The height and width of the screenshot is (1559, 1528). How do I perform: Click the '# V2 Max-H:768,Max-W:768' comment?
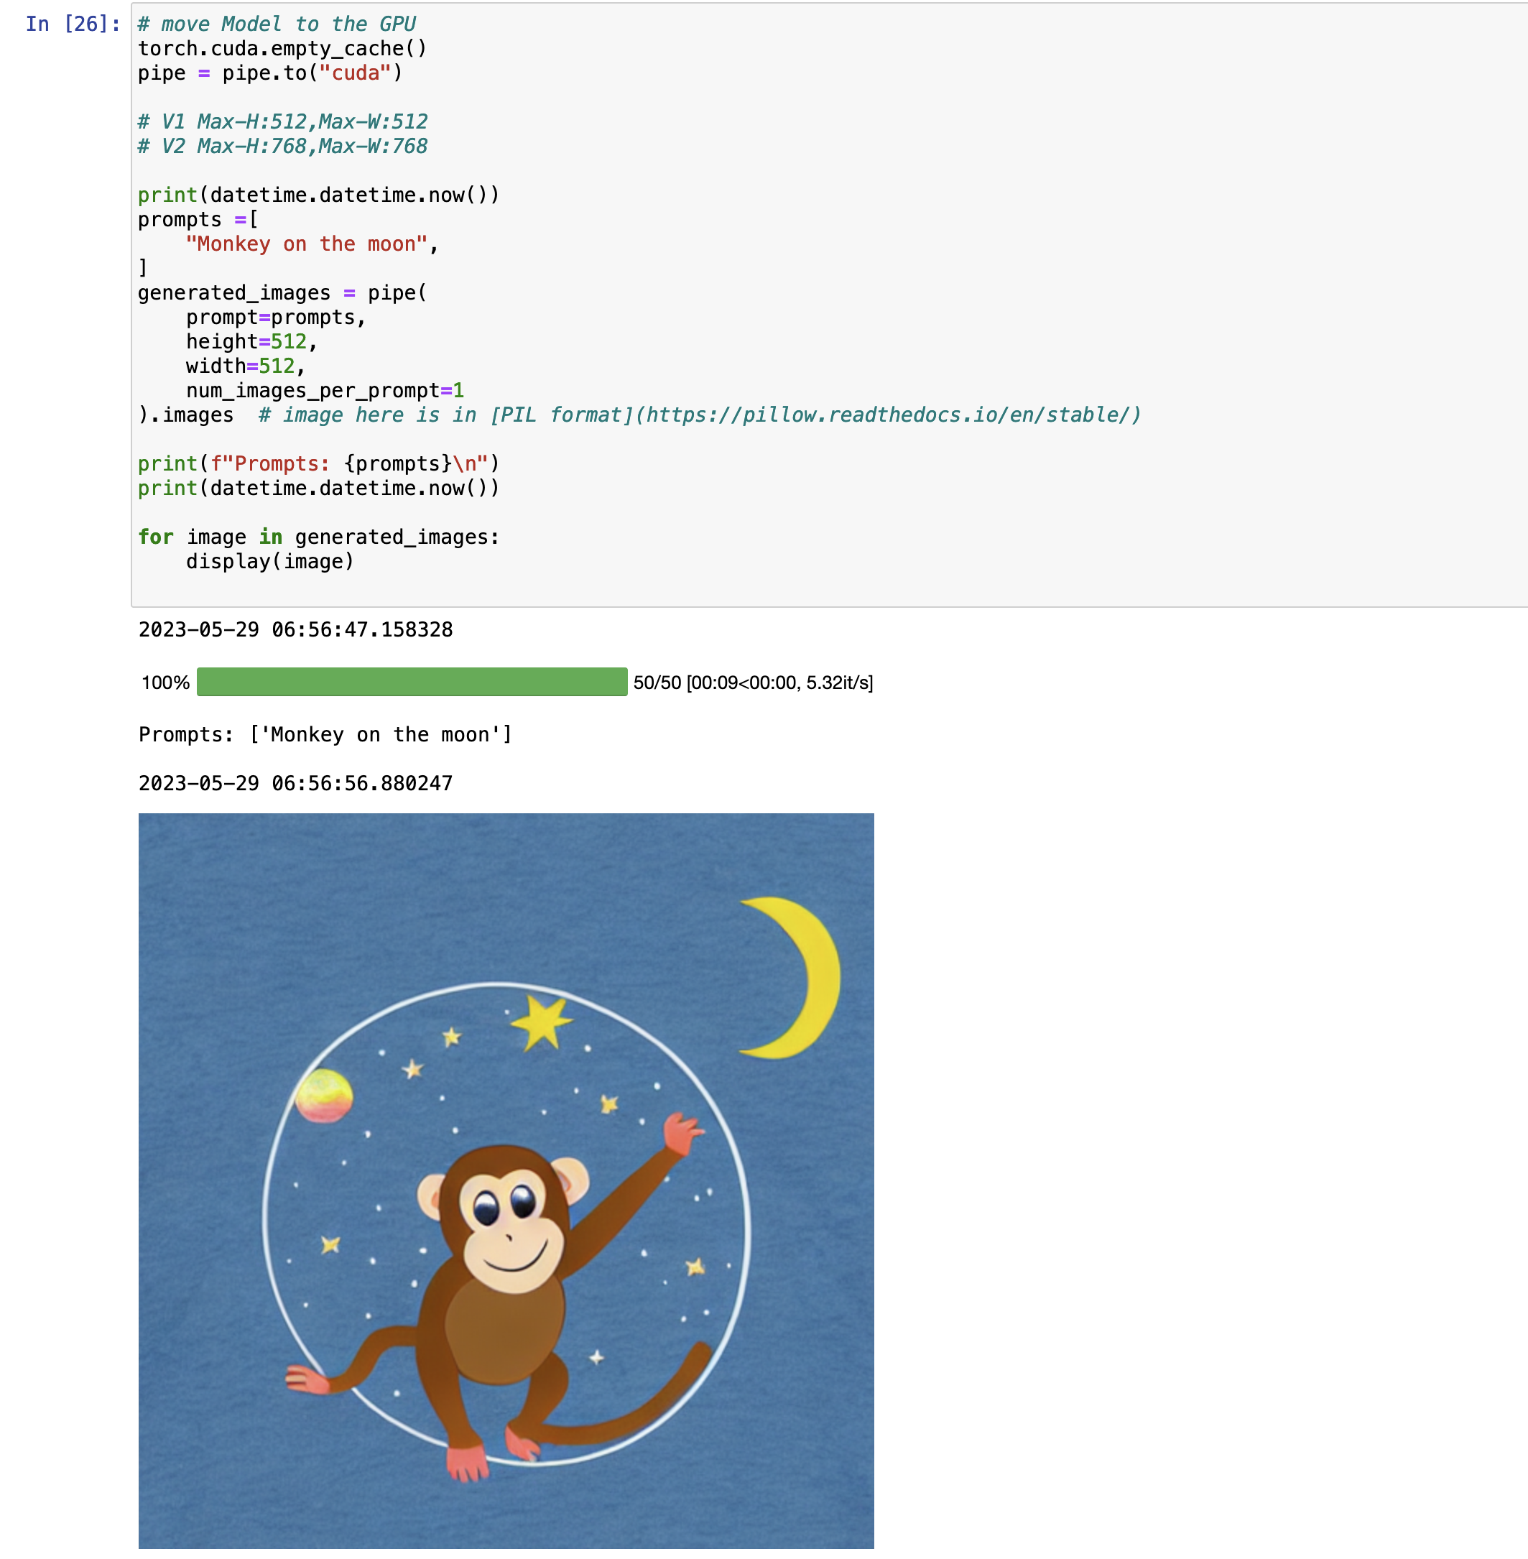tap(282, 146)
